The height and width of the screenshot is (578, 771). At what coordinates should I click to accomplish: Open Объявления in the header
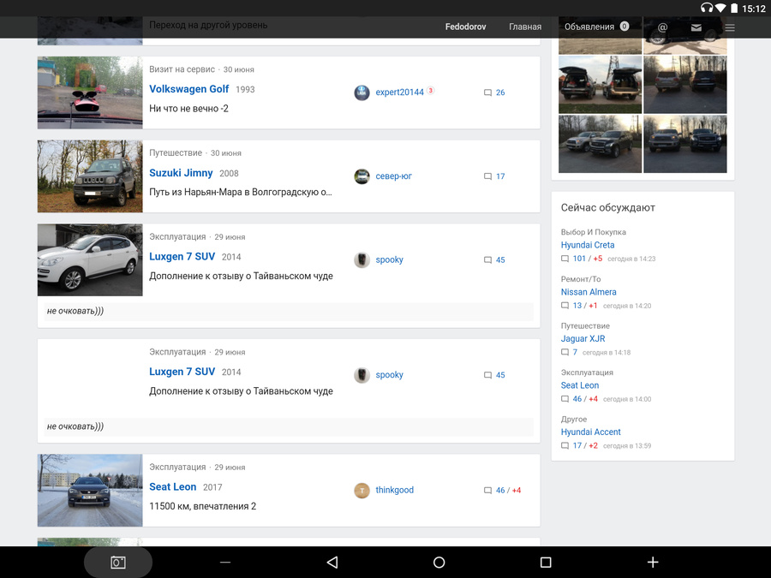click(x=589, y=27)
